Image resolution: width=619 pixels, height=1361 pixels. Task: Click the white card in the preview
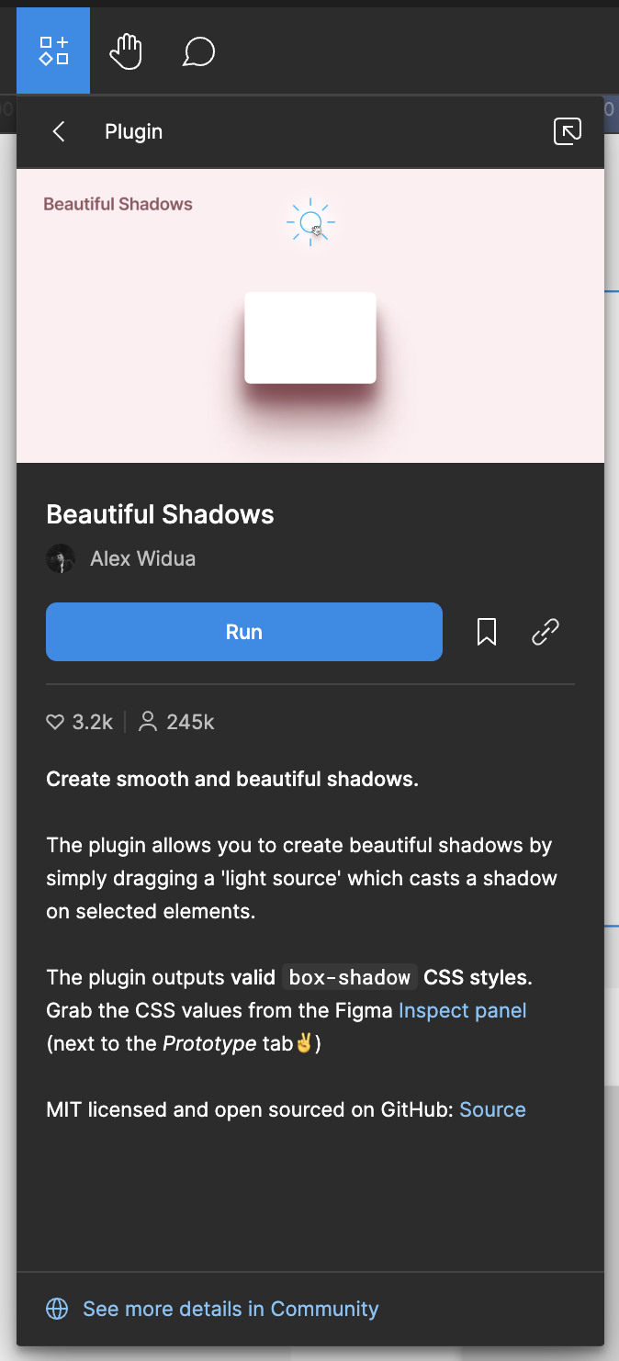click(x=310, y=337)
